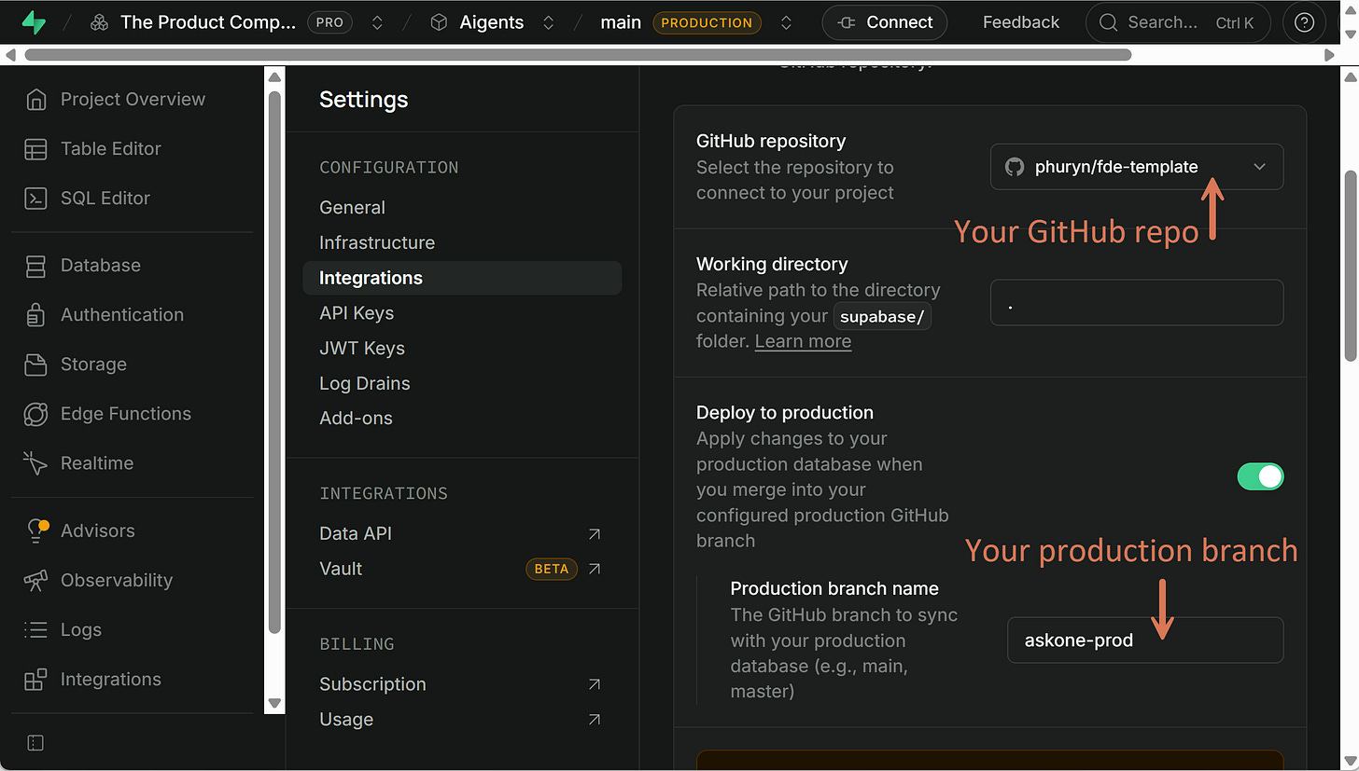Screen dimensions: 1359x771
Task: Expand the main branch switcher chevrons
Action: point(786,22)
